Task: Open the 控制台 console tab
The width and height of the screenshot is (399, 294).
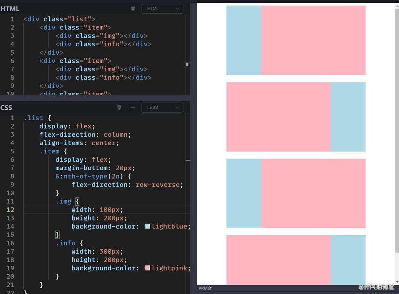Action: 205,288
